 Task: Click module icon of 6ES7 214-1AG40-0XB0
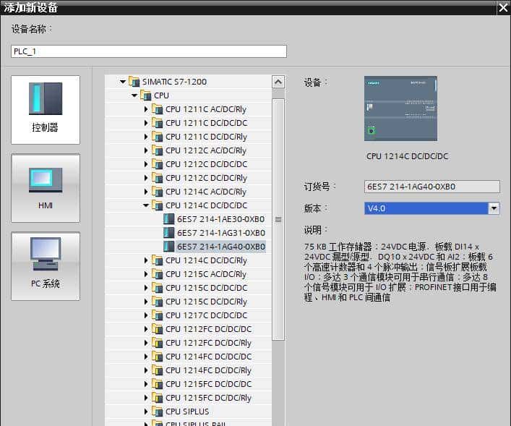(169, 247)
